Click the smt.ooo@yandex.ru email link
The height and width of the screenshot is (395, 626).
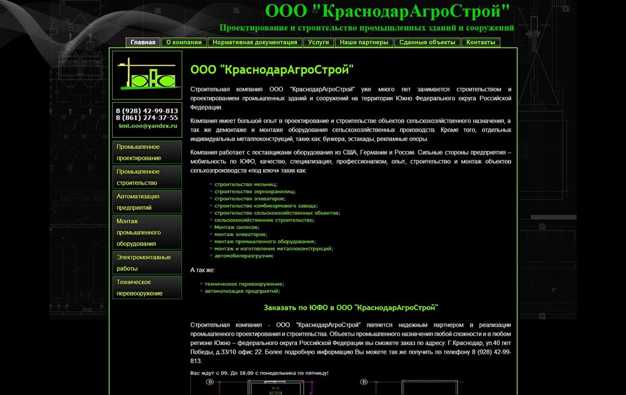pos(148,126)
